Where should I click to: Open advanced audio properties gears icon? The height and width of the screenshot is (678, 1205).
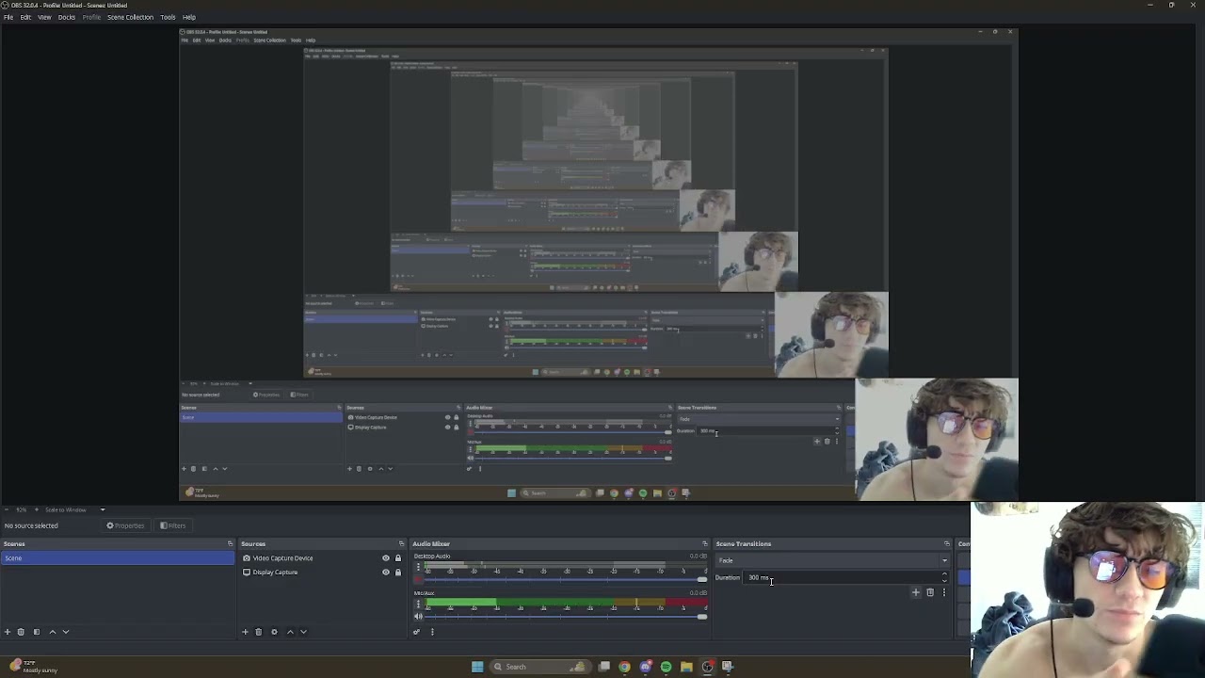(416, 632)
